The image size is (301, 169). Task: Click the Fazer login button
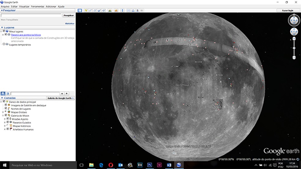pyautogui.click(x=288, y=11)
